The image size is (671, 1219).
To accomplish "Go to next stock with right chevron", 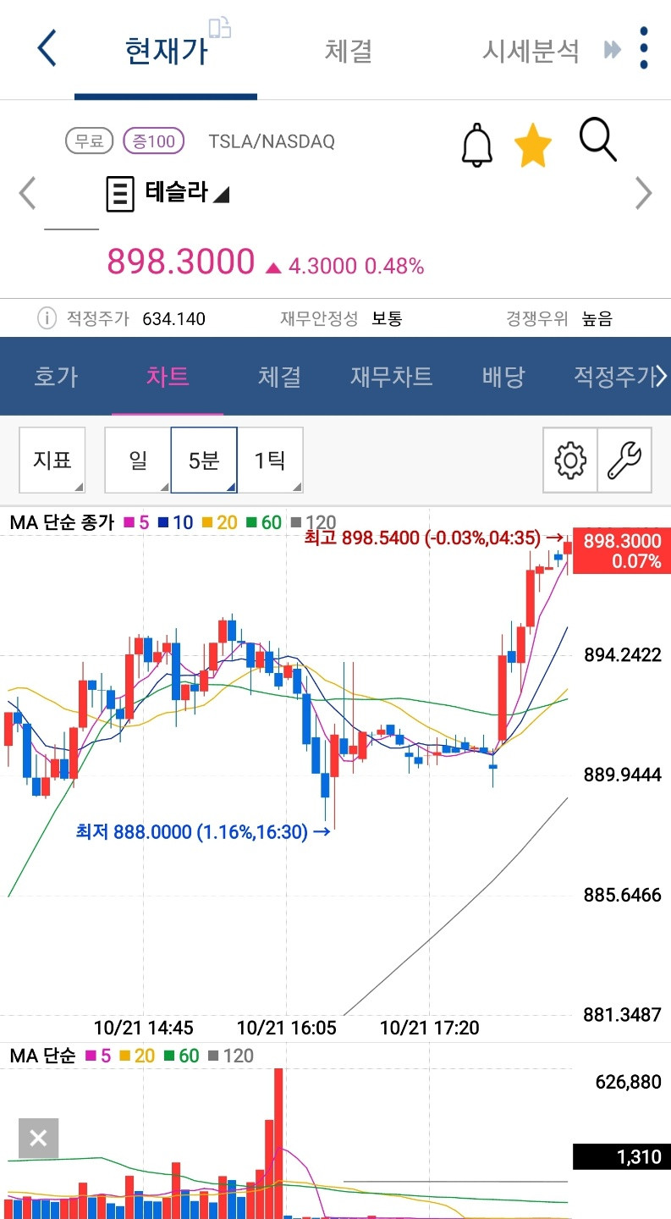I will click(644, 193).
